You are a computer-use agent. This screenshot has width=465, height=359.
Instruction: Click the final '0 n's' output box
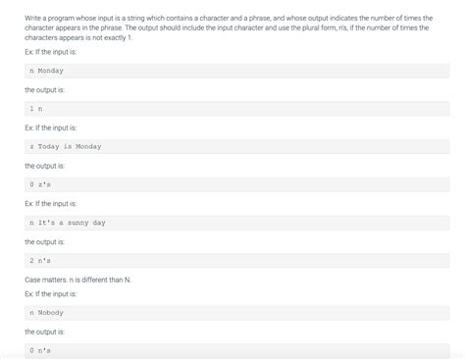237,350
